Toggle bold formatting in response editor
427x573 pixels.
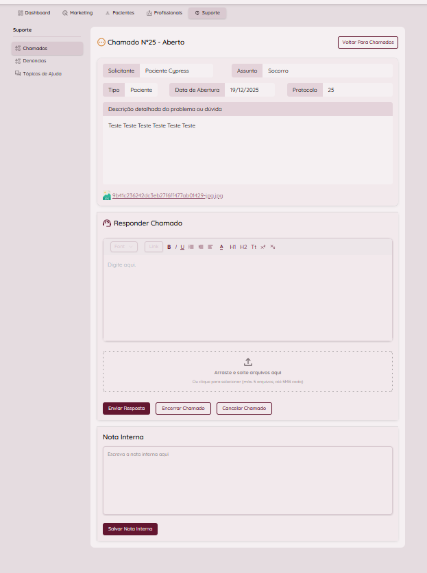click(169, 247)
